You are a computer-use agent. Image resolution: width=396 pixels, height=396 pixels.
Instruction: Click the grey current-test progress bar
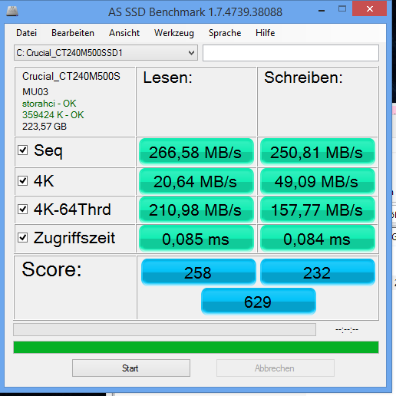click(164, 330)
